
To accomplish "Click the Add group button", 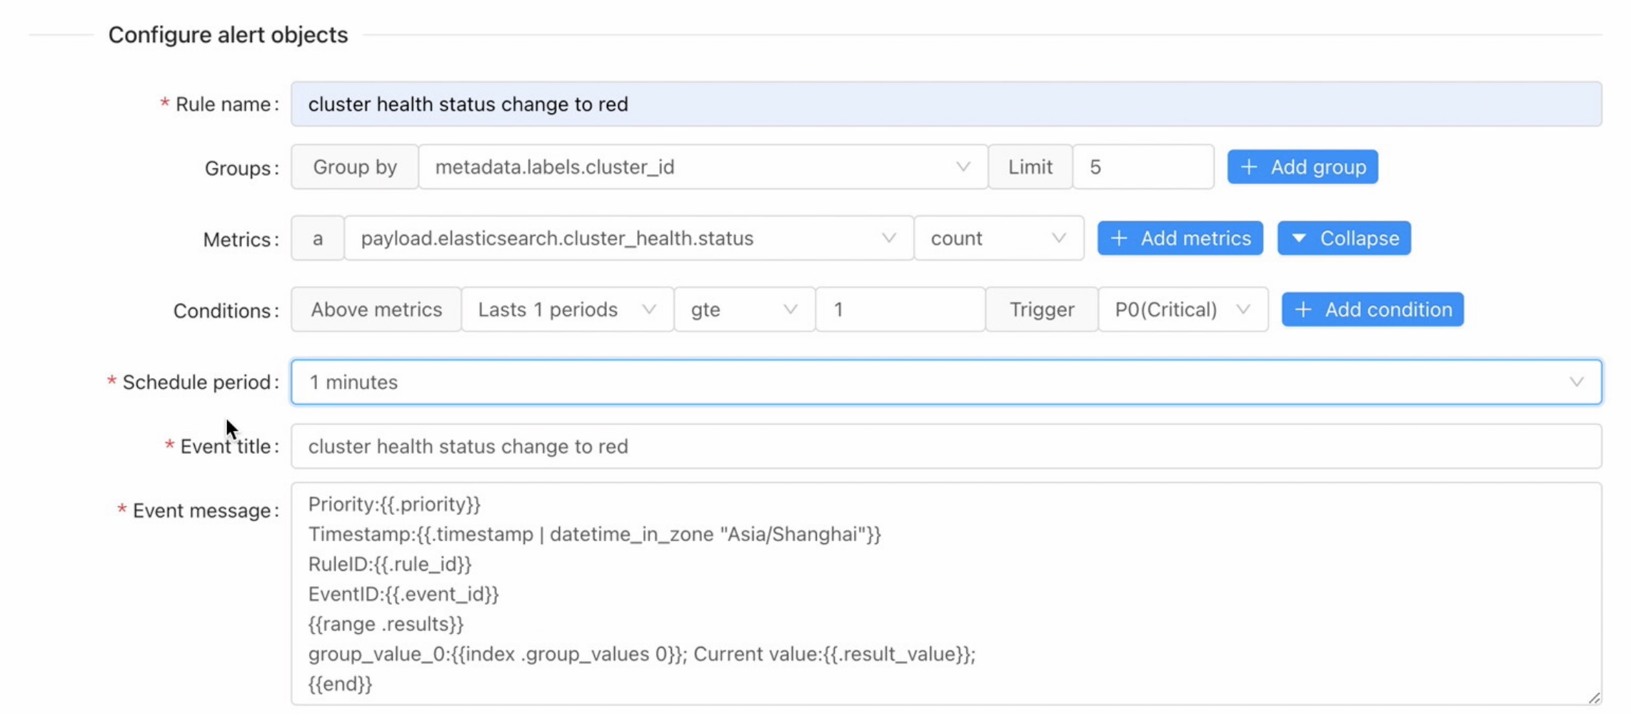I will (1302, 167).
